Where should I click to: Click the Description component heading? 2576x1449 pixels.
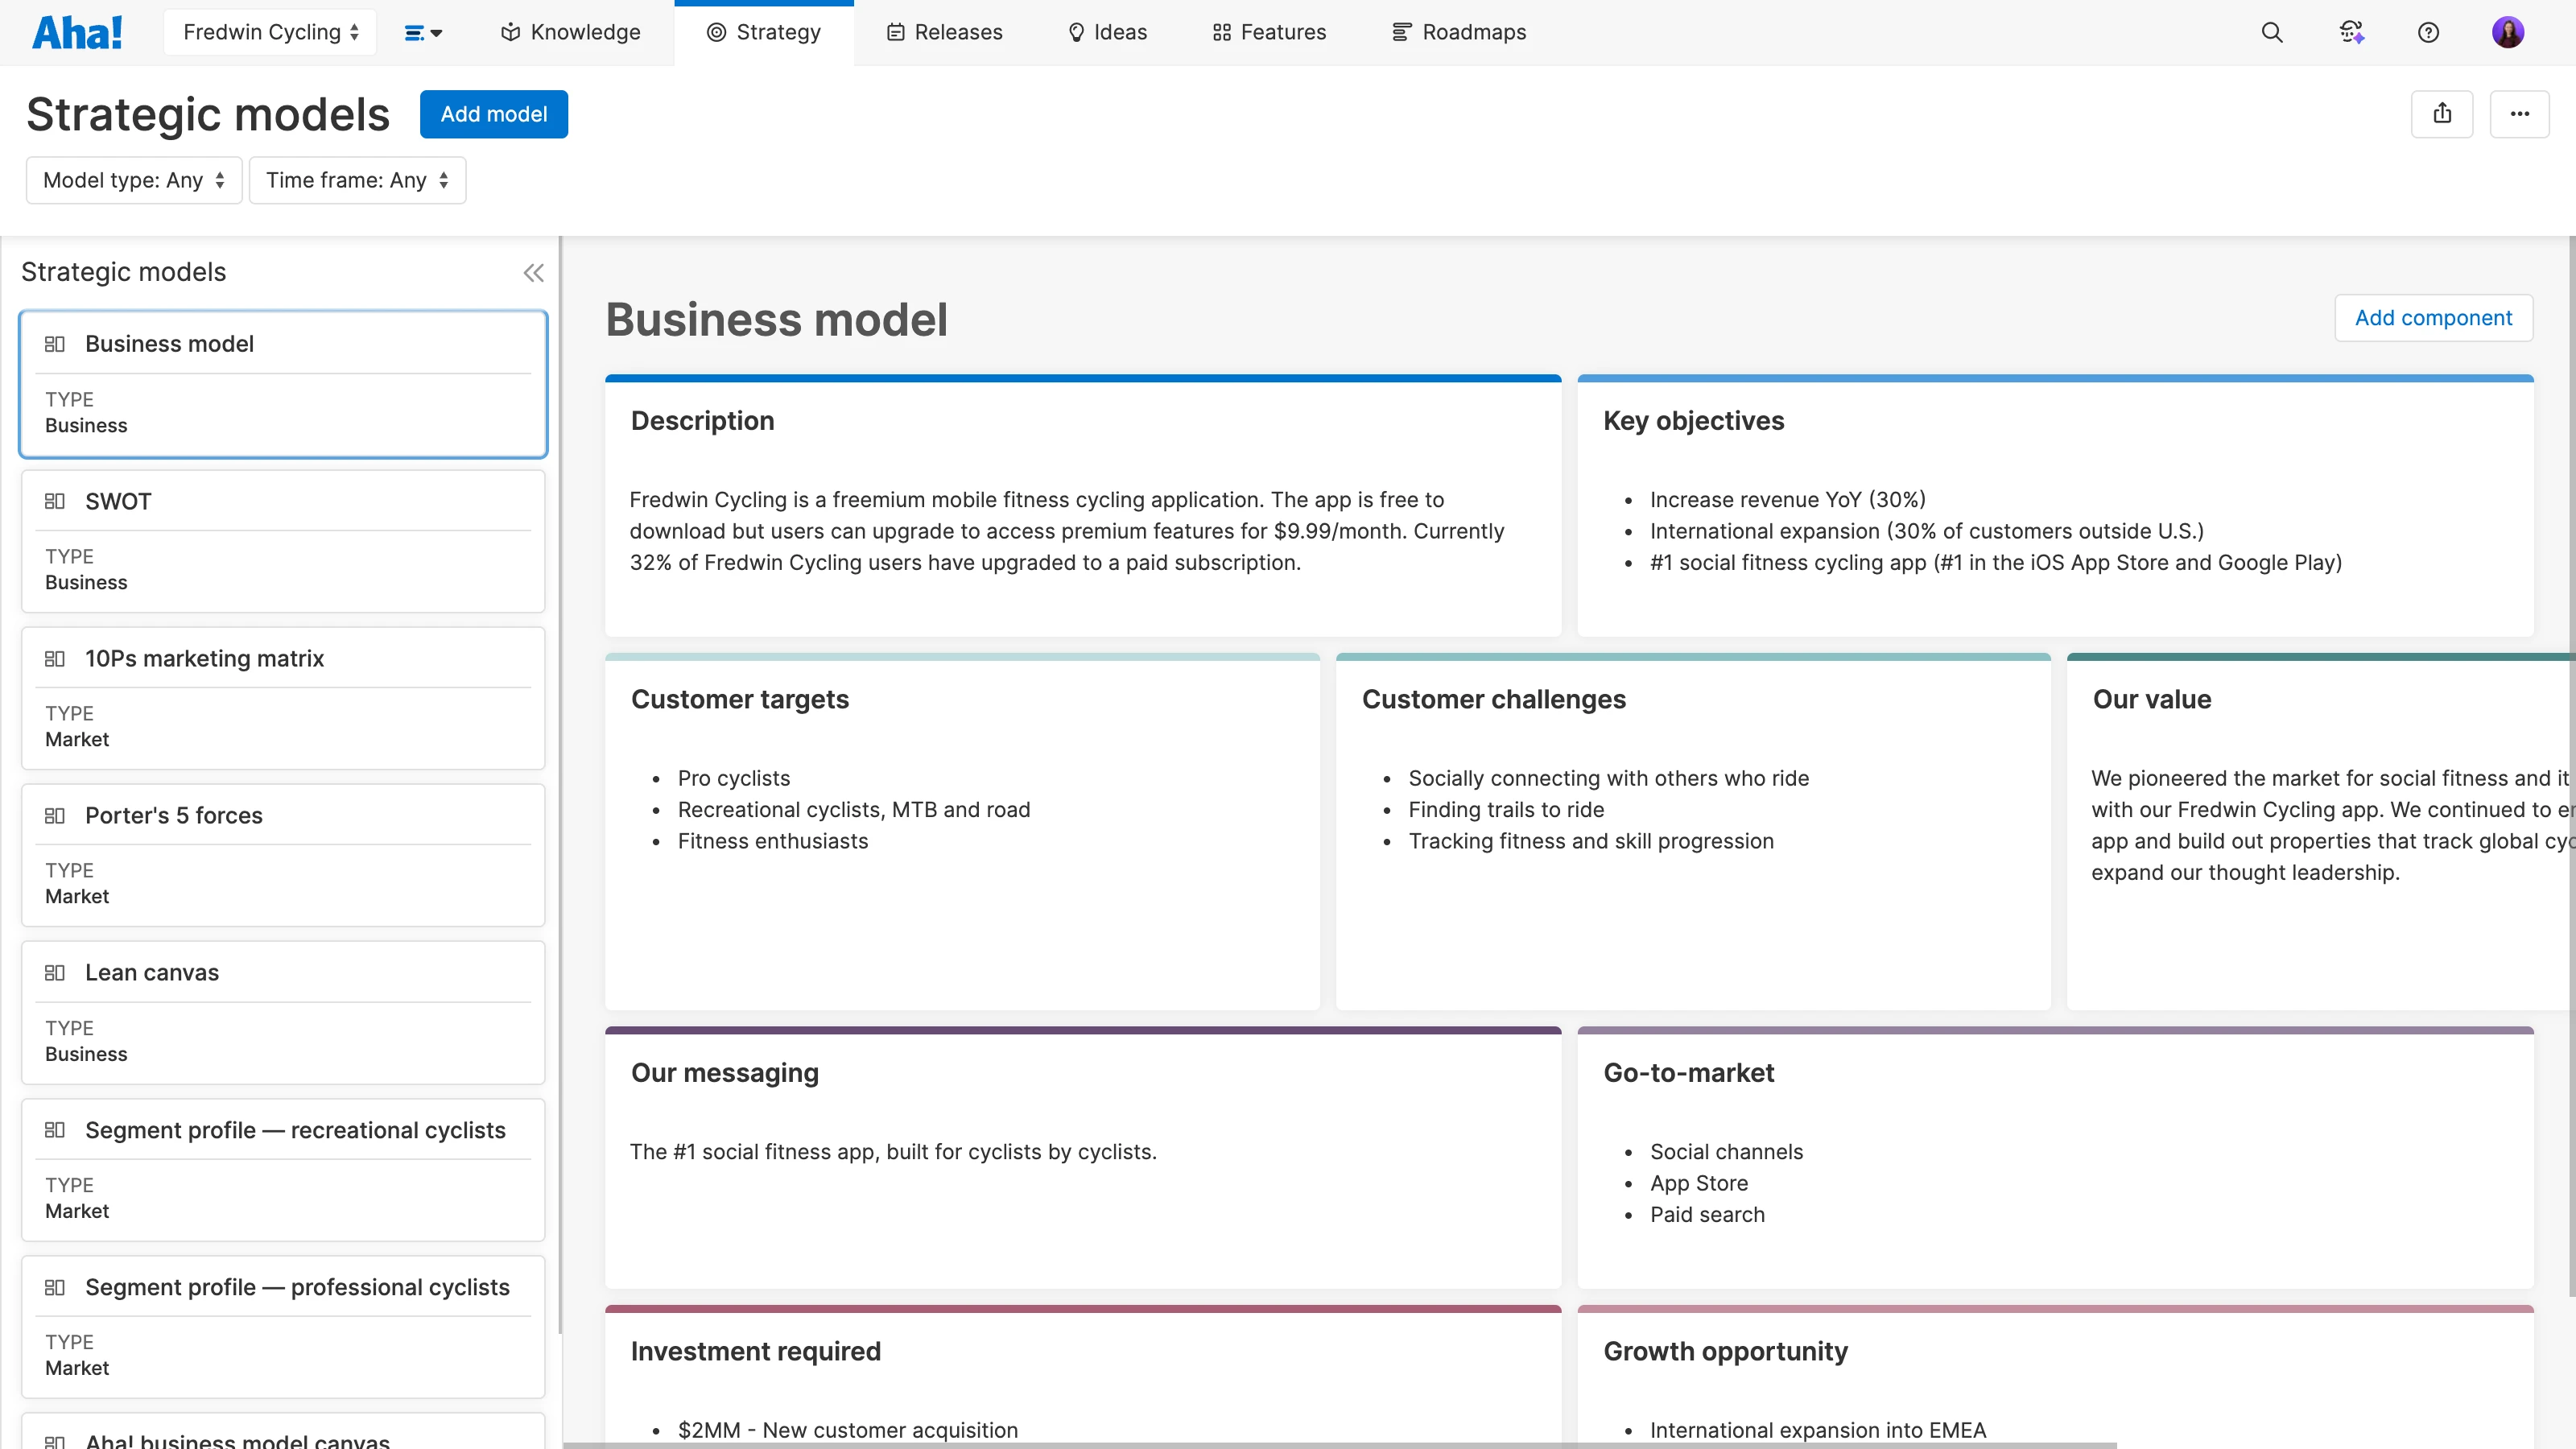pos(702,421)
